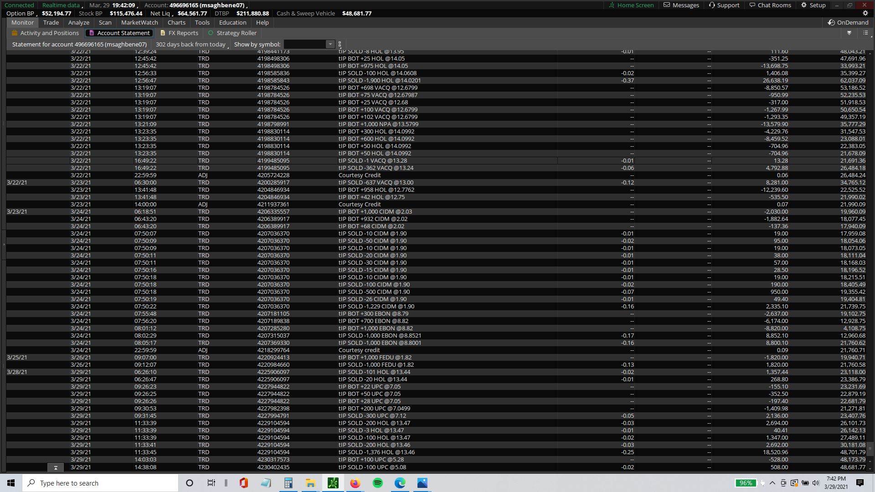Click gear icon below the Setup button
Viewport: 875px width, 492px height.
click(x=865, y=14)
